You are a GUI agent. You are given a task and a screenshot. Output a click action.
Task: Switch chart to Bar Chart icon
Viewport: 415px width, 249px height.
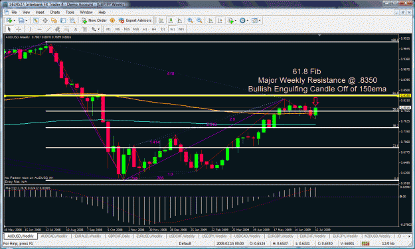[x=161, y=21]
